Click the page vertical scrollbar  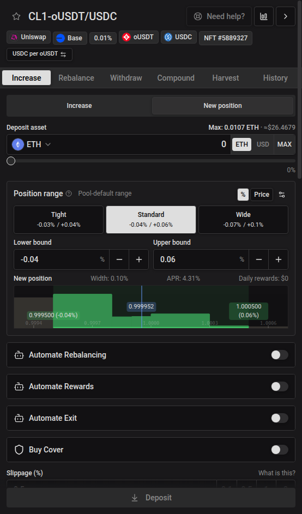coord(300,89)
